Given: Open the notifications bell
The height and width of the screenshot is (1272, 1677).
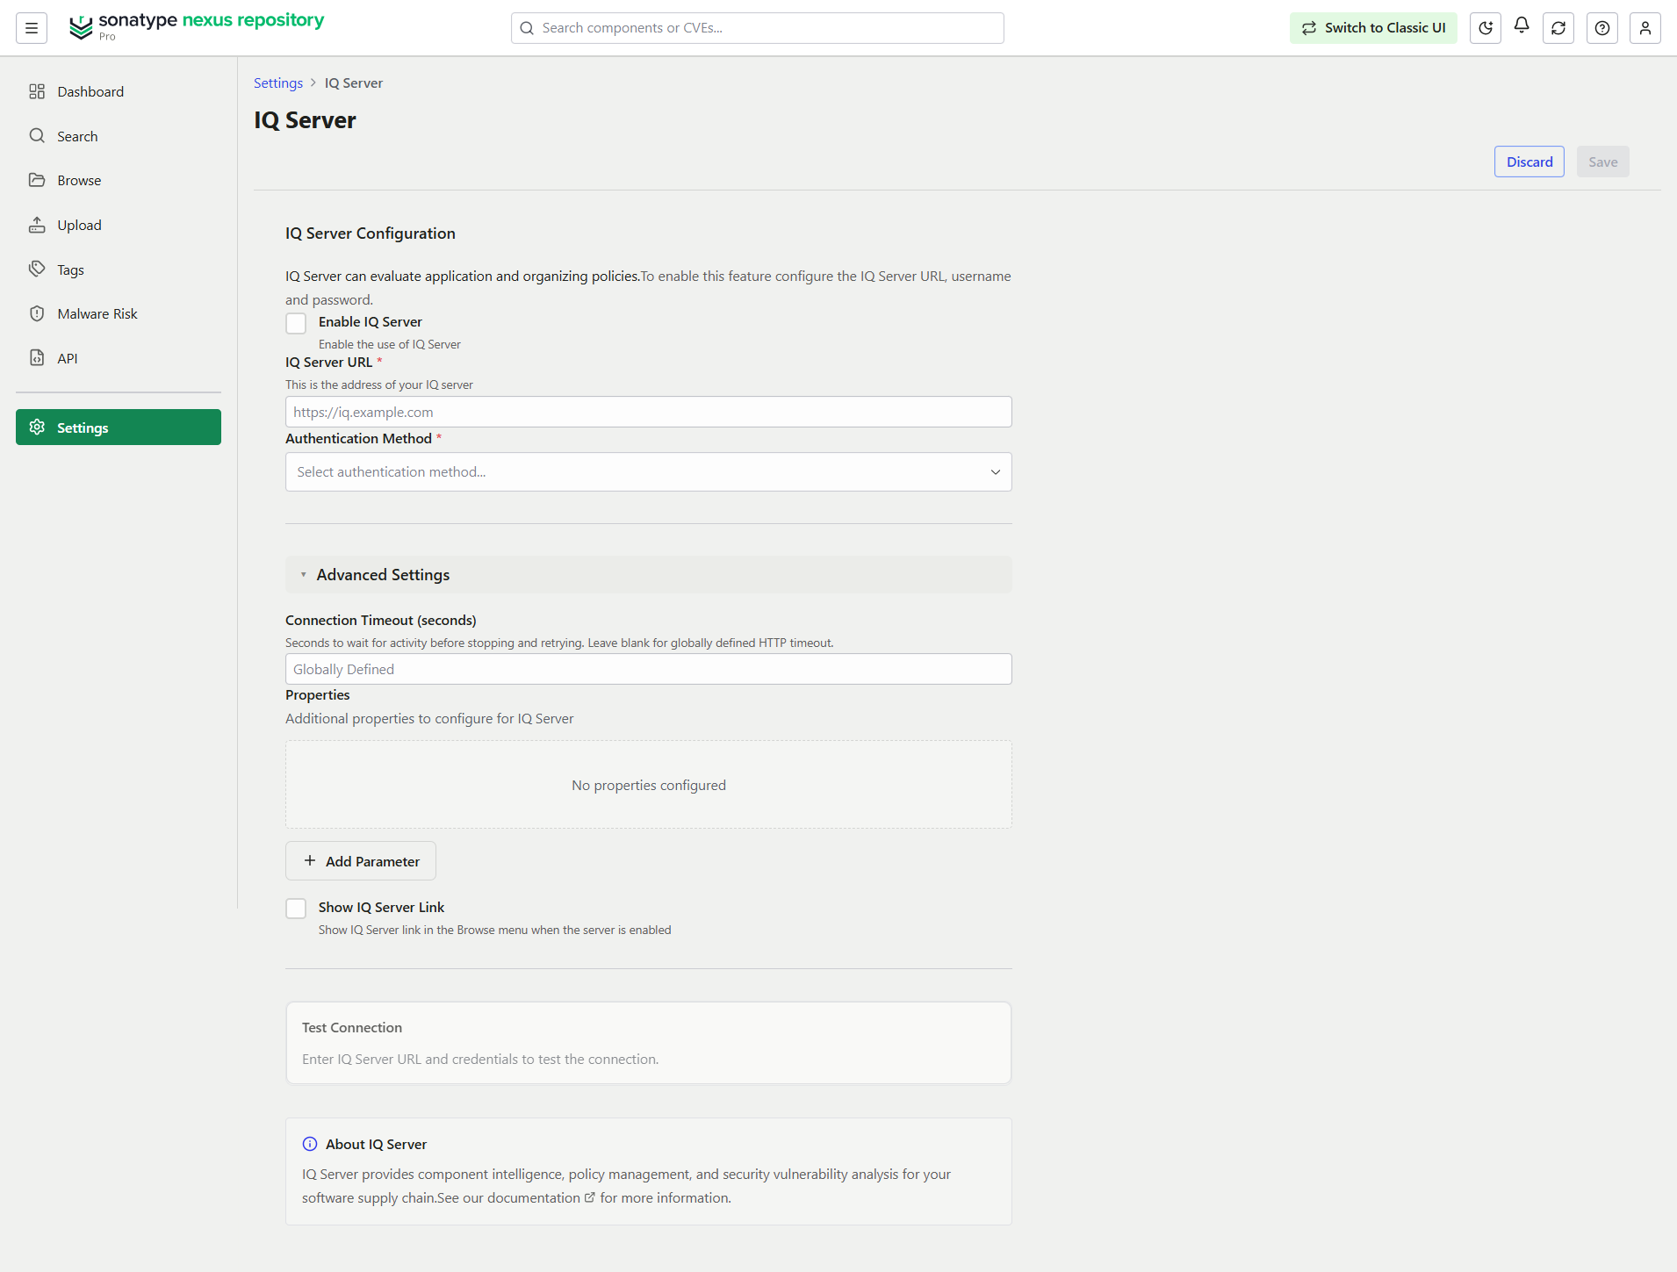Looking at the screenshot, I should coord(1522,25).
